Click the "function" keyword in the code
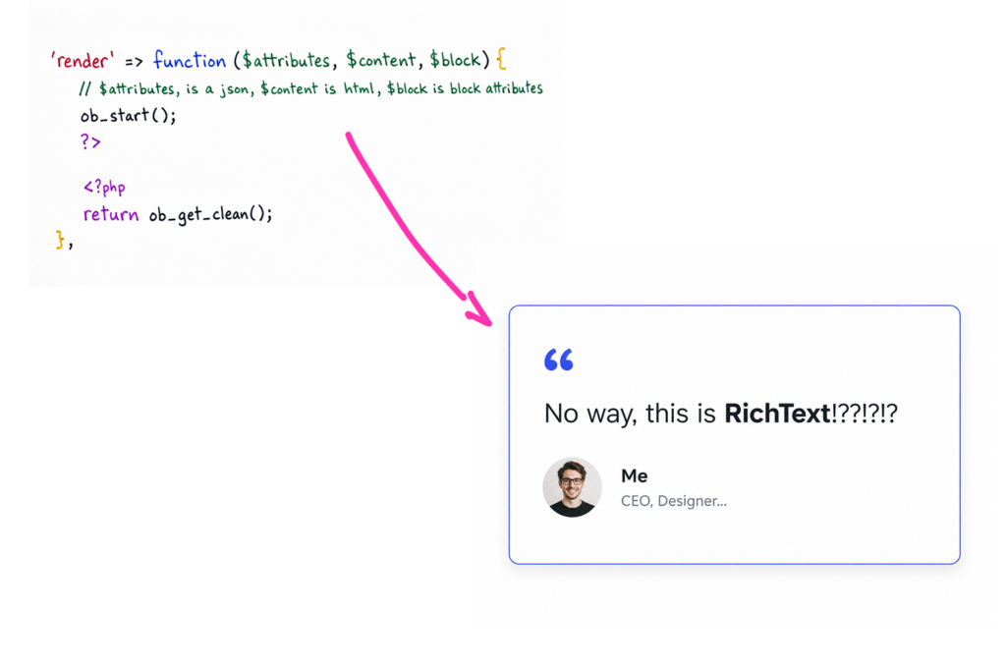 [190, 60]
